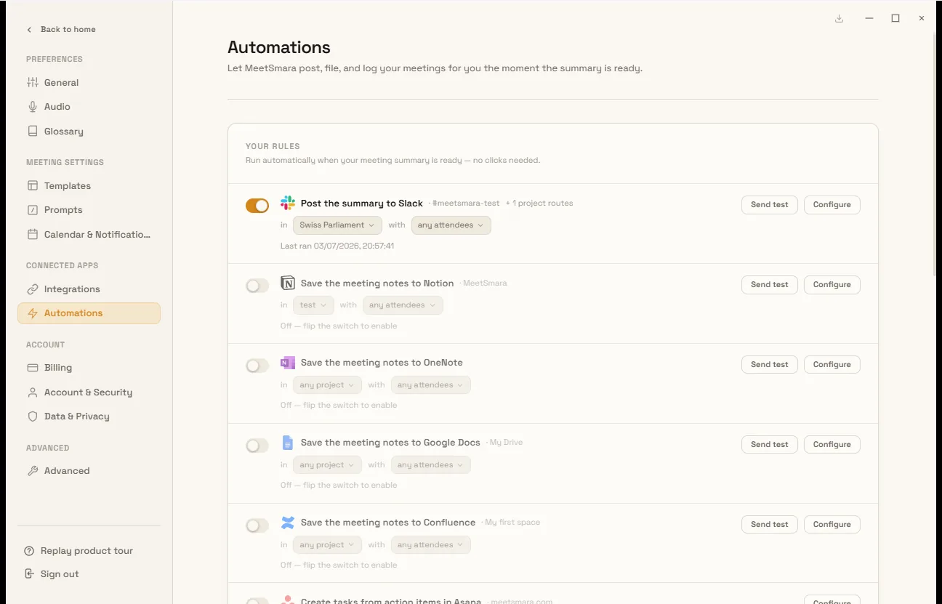Click the "+ 1 project routes" text
The width and height of the screenshot is (942, 604).
[x=539, y=204]
